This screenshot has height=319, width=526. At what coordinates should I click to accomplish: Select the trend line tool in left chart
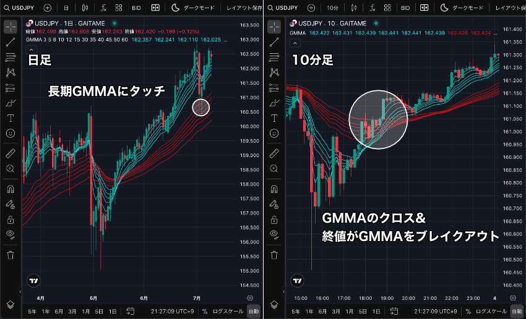[x=11, y=42]
